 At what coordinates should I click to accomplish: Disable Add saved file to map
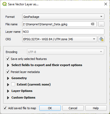(x=5, y=108)
